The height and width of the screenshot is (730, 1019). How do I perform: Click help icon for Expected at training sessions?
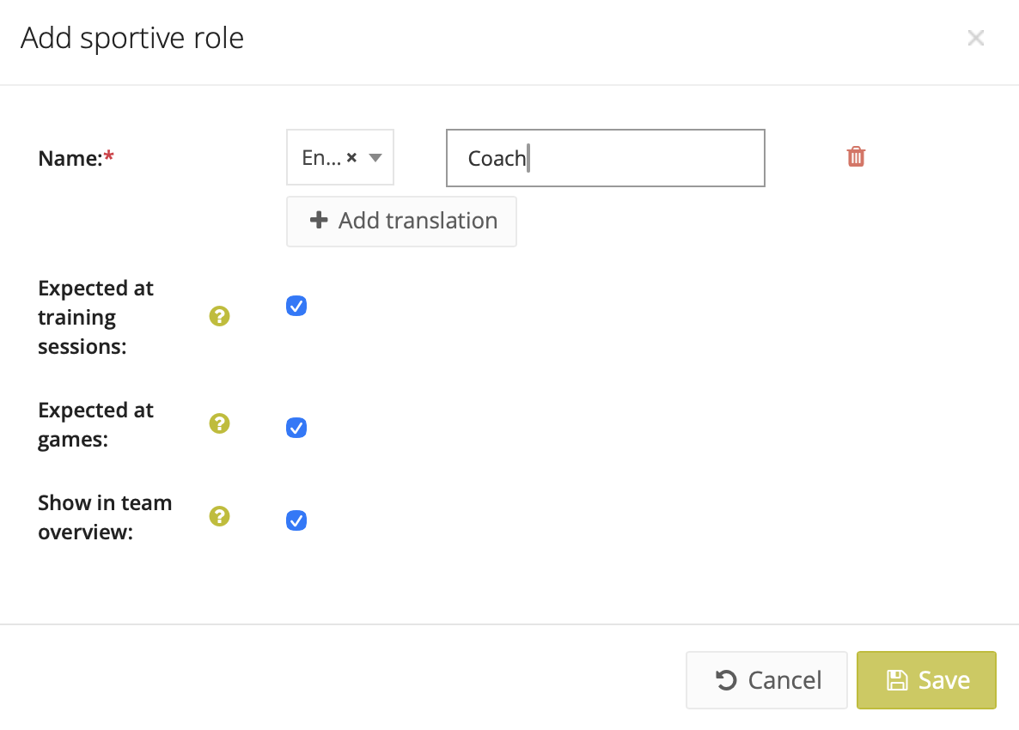pyautogui.click(x=220, y=317)
